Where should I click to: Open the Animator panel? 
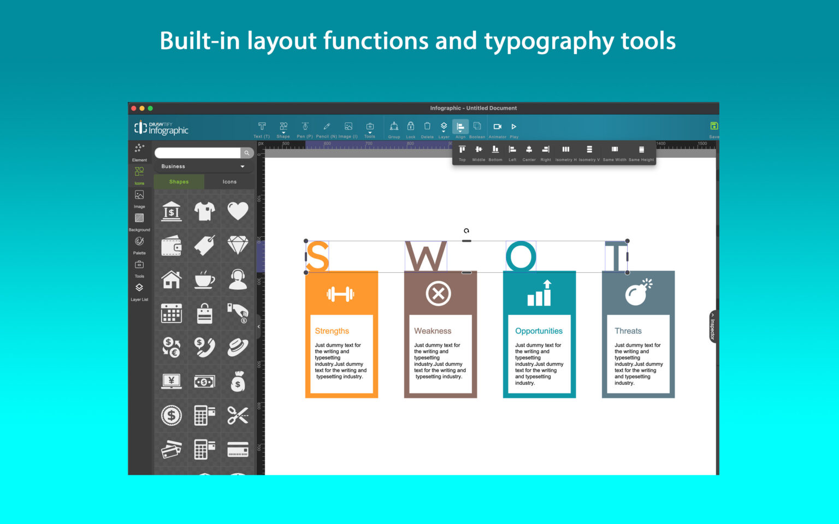click(x=497, y=127)
